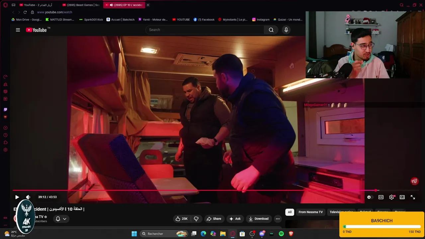Open the sidebar Settings gear

[x=5, y=150]
